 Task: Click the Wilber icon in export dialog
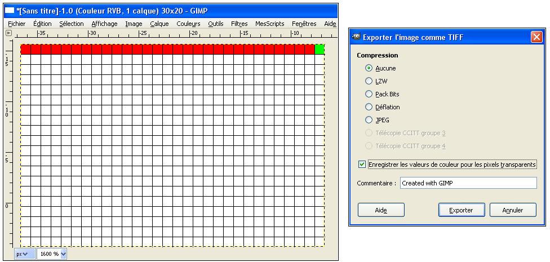[x=357, y=37]
